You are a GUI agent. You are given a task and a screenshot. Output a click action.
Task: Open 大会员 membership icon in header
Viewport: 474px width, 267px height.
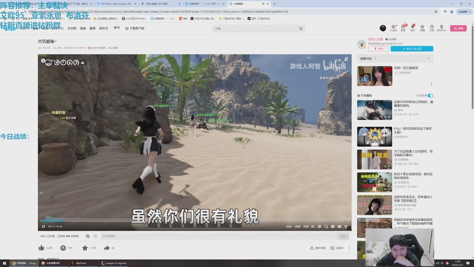[393, 28]
